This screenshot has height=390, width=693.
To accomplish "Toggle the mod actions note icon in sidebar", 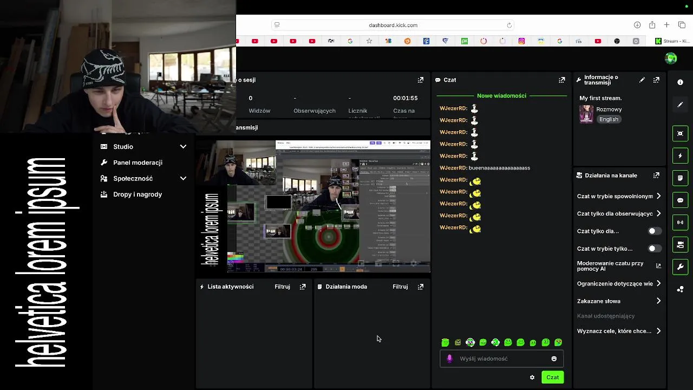I will pyautogui.click(x=681, y=178).
